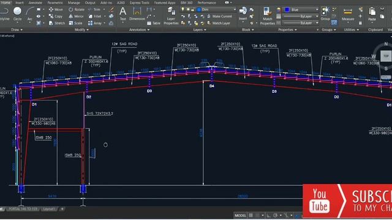Select the Circle draw tool
This screenshot has height=220, width=392.
click(17, 13)
